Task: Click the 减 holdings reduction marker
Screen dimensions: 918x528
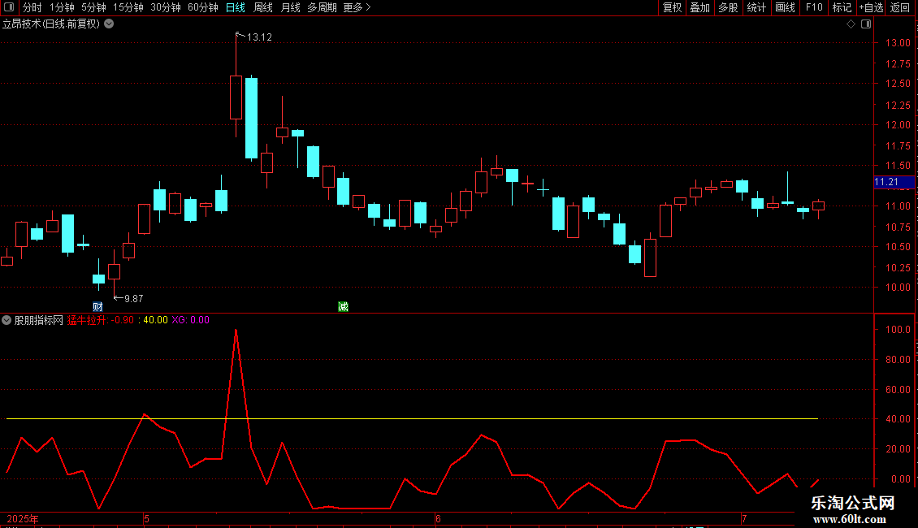Action: pos(343,307)
